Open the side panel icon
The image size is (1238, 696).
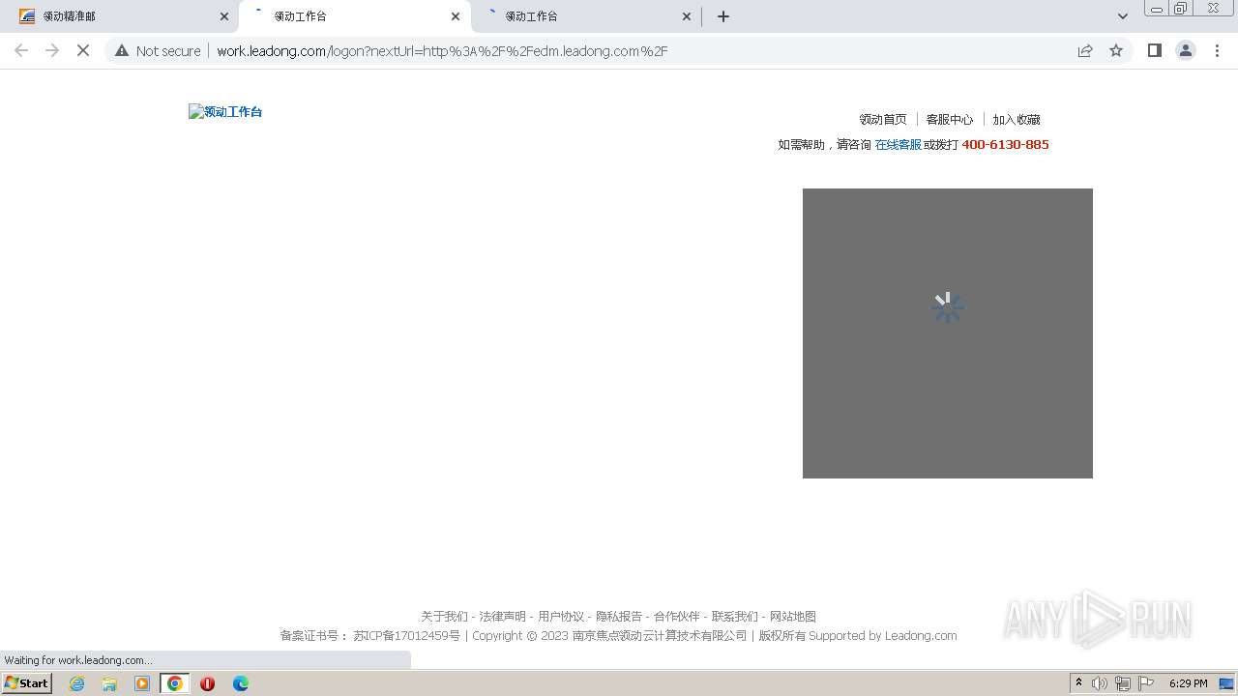coord(1154,50)
